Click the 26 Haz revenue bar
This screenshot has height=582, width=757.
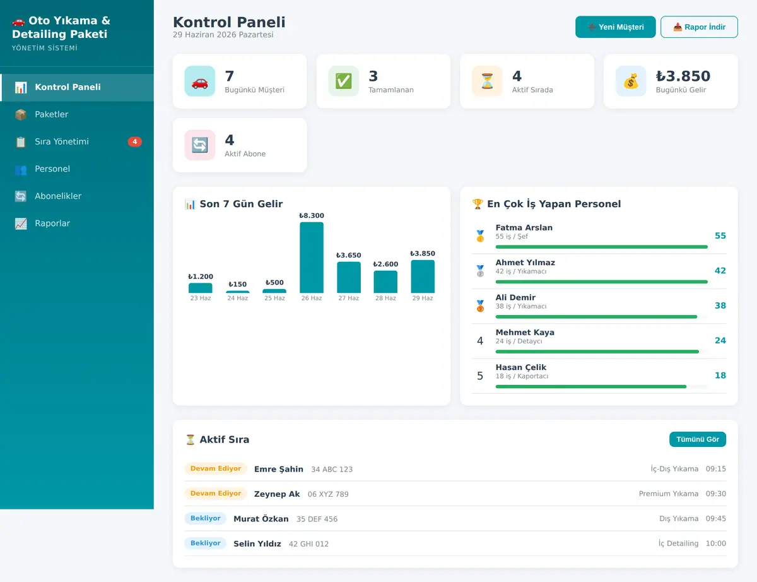click(x=312, y=257)
